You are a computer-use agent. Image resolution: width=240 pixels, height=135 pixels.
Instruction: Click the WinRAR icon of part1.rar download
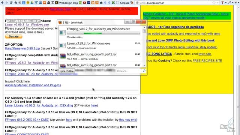[x=63, y=56]
